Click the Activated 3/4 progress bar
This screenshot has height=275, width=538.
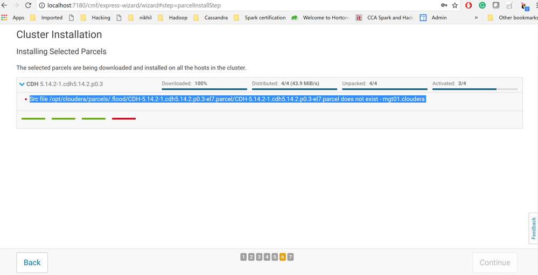[475, 89]
